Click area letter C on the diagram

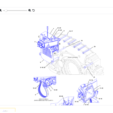click(x=39, y=37)
